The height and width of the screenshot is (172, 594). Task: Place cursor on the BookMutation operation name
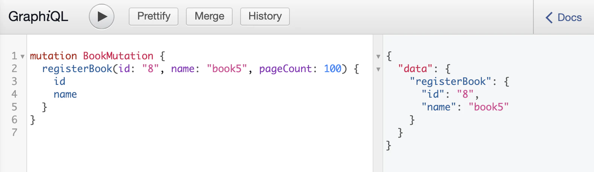(118, 56)
